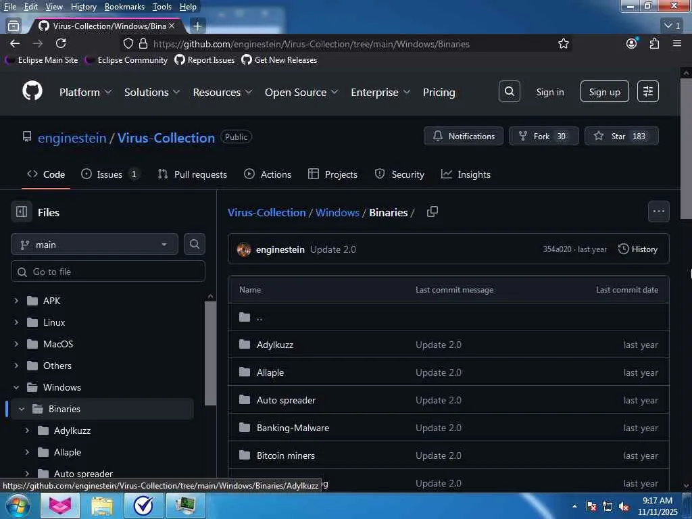692x519 pixels.
Task: Collapse the Binaries folder in tree
Action: click(22, 409)
